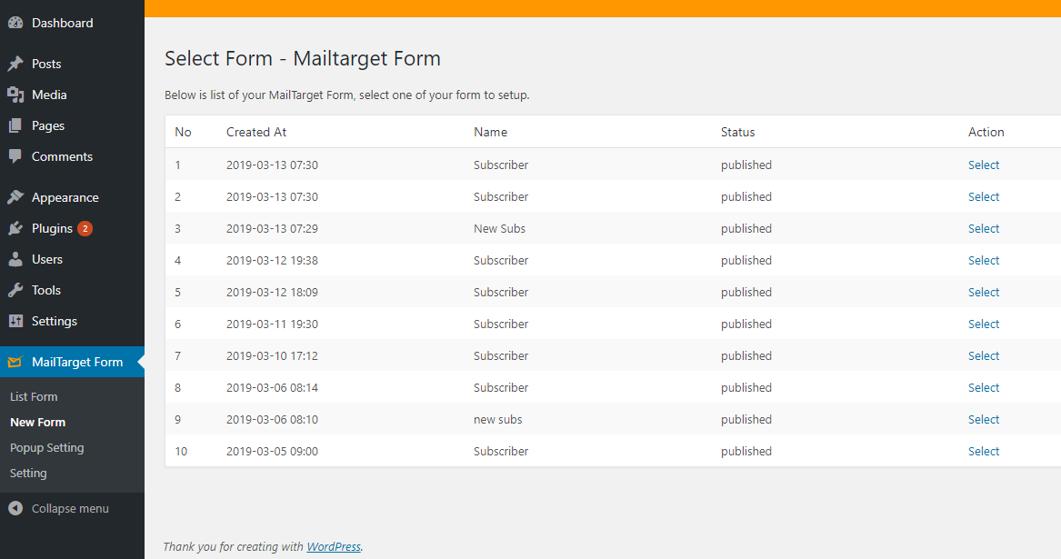Click the Tools wrench icon

15,290
